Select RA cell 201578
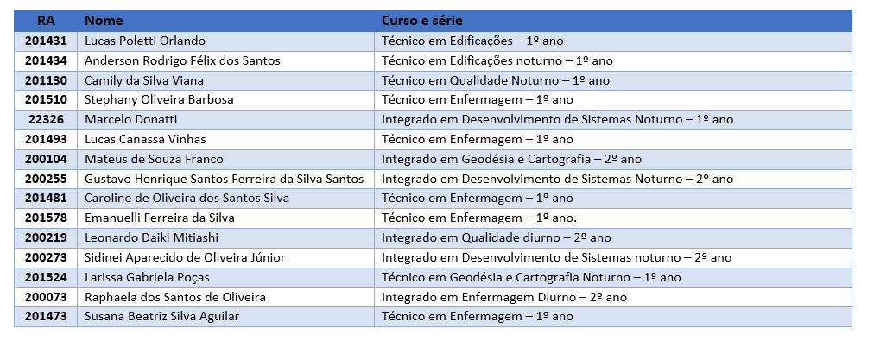Viewport: 874px width, 341px height. pos(46,218)
